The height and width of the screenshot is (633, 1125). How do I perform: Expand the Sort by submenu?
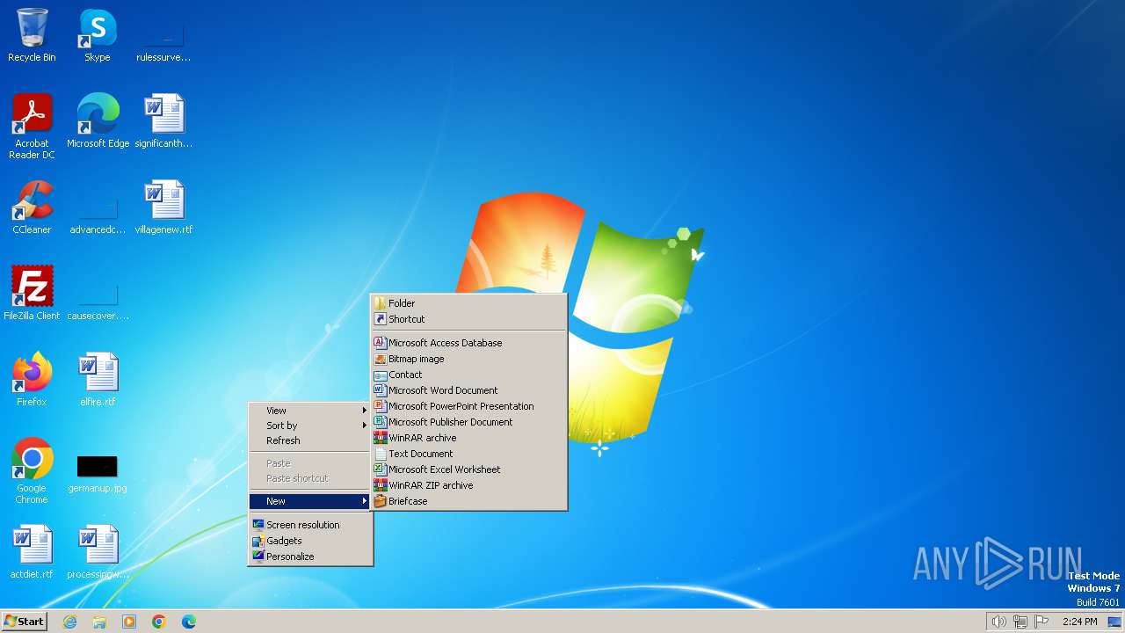click(310, 426)
